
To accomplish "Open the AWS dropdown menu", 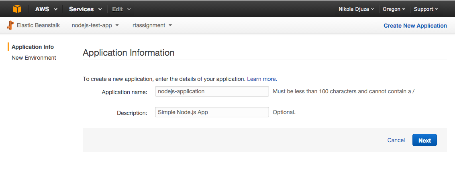I will [46, 9].
